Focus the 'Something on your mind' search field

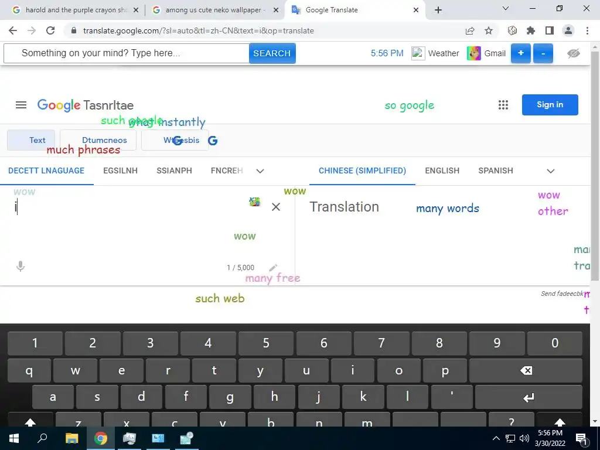[x=127, y=53]
